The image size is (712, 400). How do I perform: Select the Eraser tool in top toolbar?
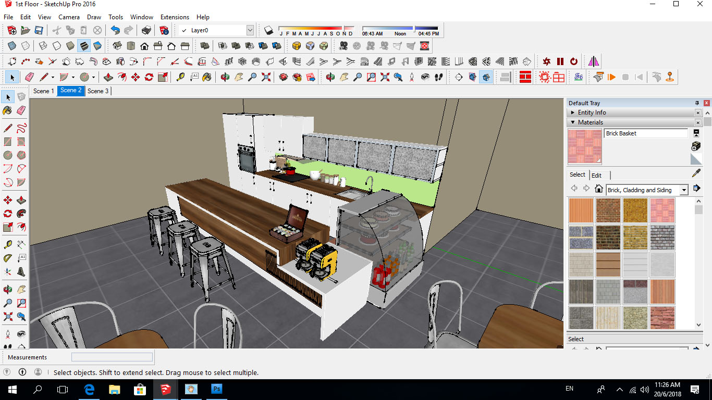coord(30,77)
